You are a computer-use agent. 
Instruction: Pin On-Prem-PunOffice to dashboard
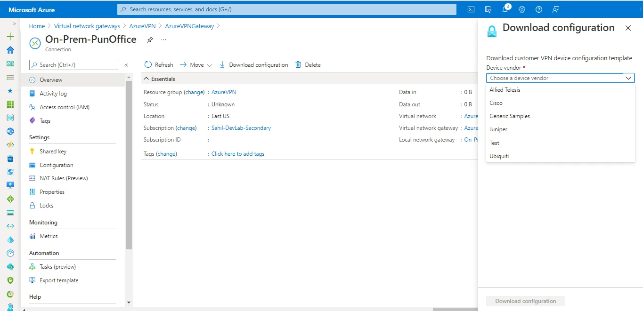click(149, 40)
